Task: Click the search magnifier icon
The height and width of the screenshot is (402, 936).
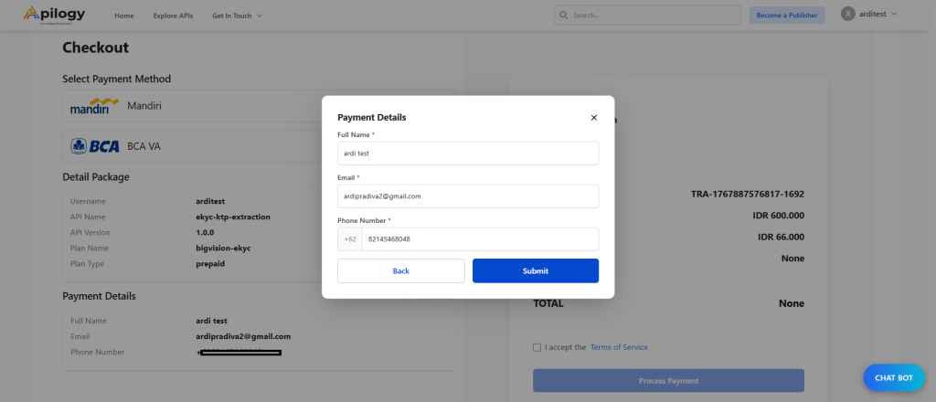Action: tap(563, 16)
